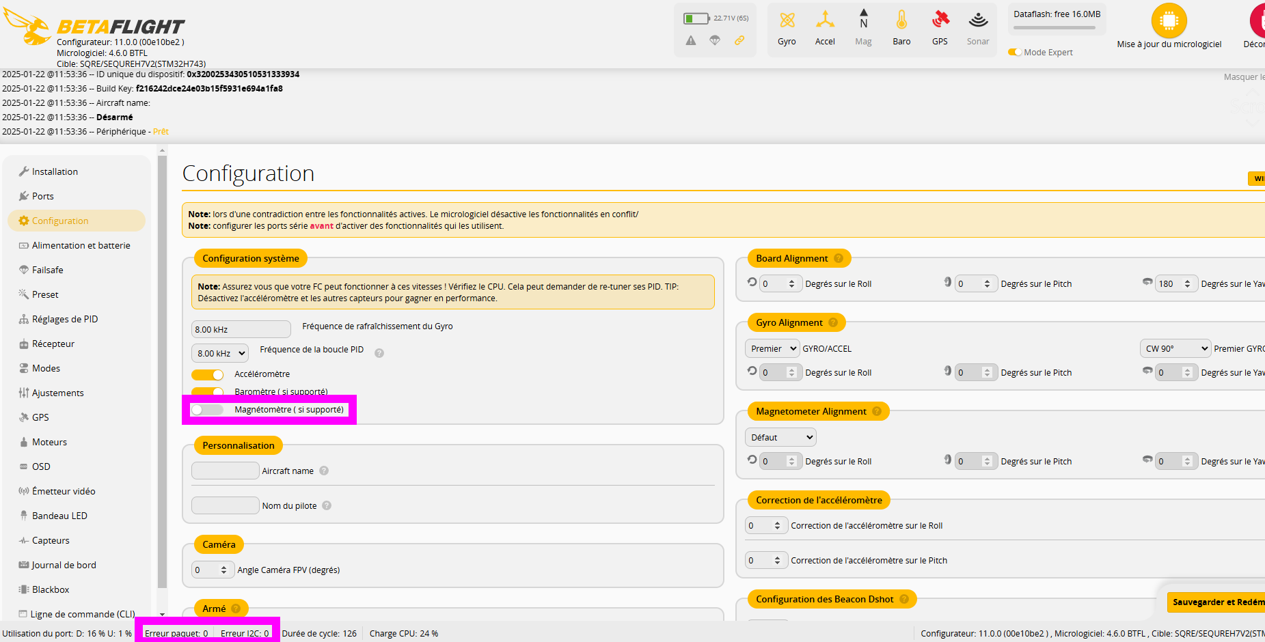Disable the Accéléromètre toggle
The width and height of the screenshot is (1265, 642).
coord(208,374)
